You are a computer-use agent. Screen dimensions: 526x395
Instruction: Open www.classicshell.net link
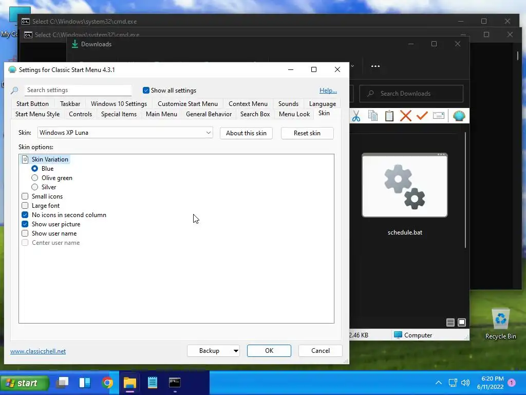click(38, 351)
